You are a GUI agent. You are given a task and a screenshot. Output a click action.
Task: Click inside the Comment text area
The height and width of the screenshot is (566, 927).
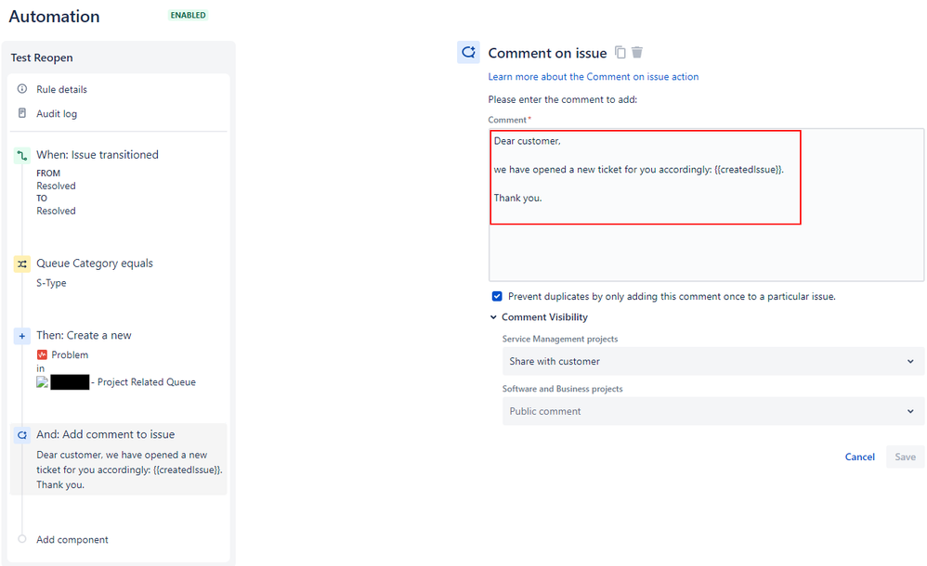pos(707,205)
